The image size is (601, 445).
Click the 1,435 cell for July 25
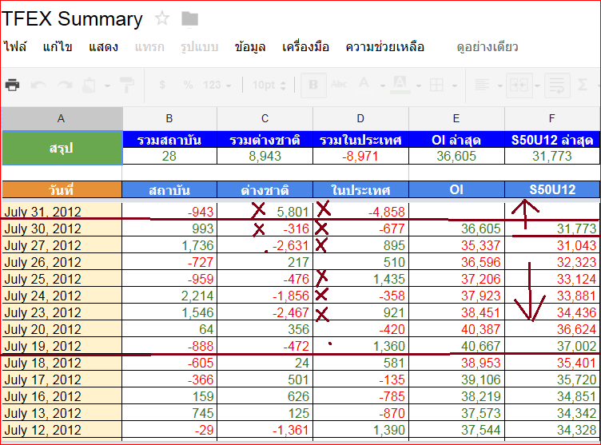(360, 279)
